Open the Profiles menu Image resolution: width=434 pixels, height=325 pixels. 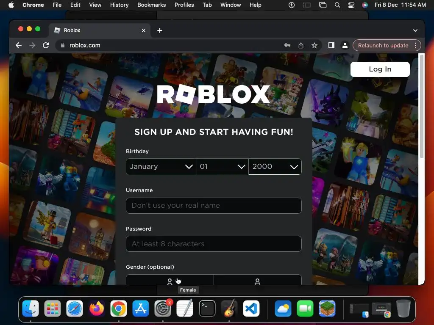pos(184,5)
